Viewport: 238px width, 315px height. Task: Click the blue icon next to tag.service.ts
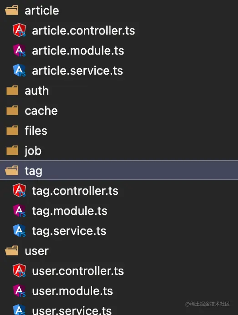(19, 230)
